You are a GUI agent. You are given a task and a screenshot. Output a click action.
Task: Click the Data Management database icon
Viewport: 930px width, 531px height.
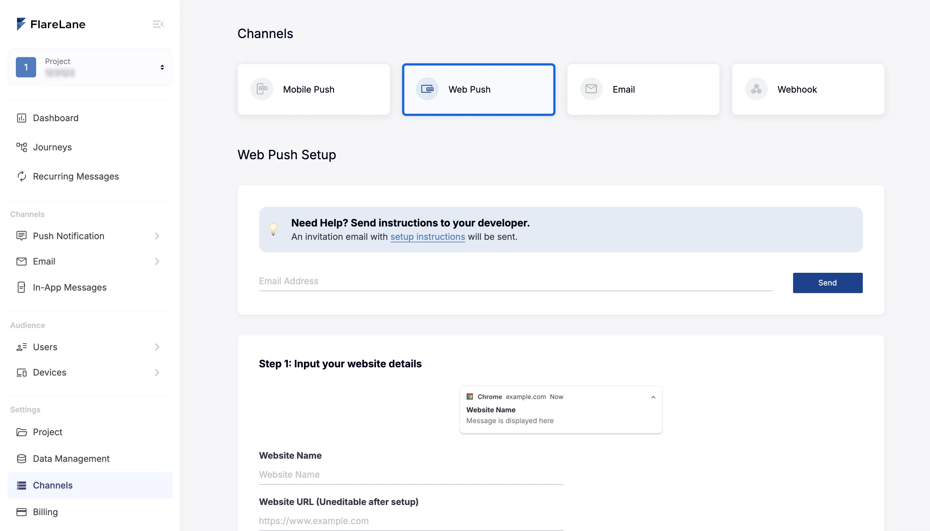[22, 459]
